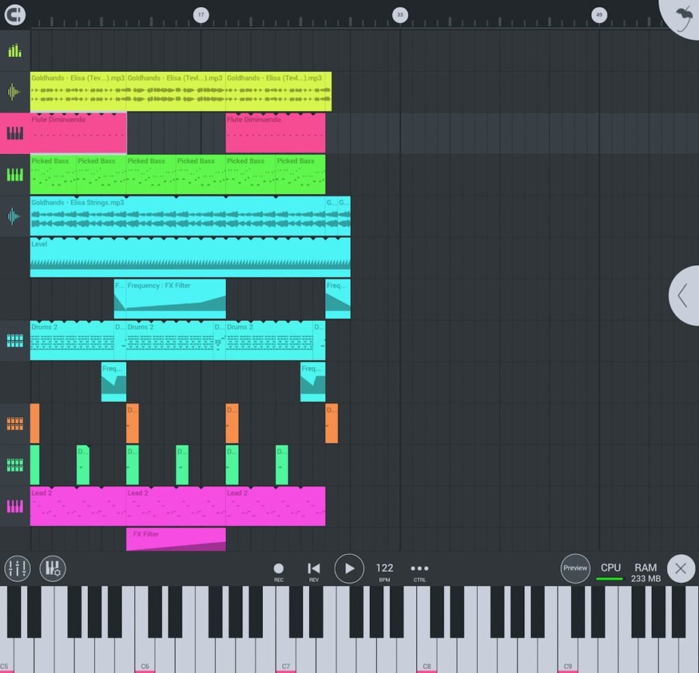Viewport: 699px width, 673px height.
Task: Select the orange drum pad track icon
Action: tap(14, 423)
